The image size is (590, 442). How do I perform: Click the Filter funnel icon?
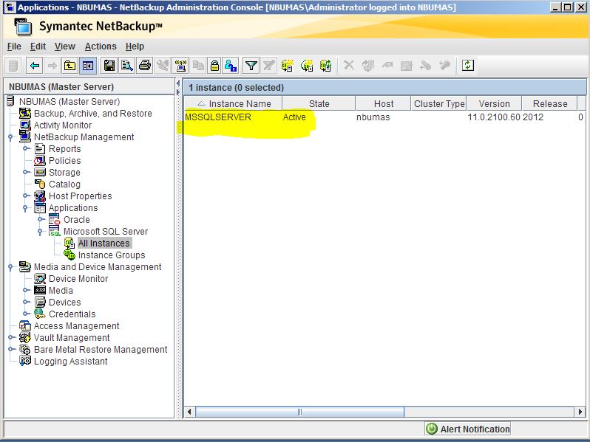pos(251,66)
